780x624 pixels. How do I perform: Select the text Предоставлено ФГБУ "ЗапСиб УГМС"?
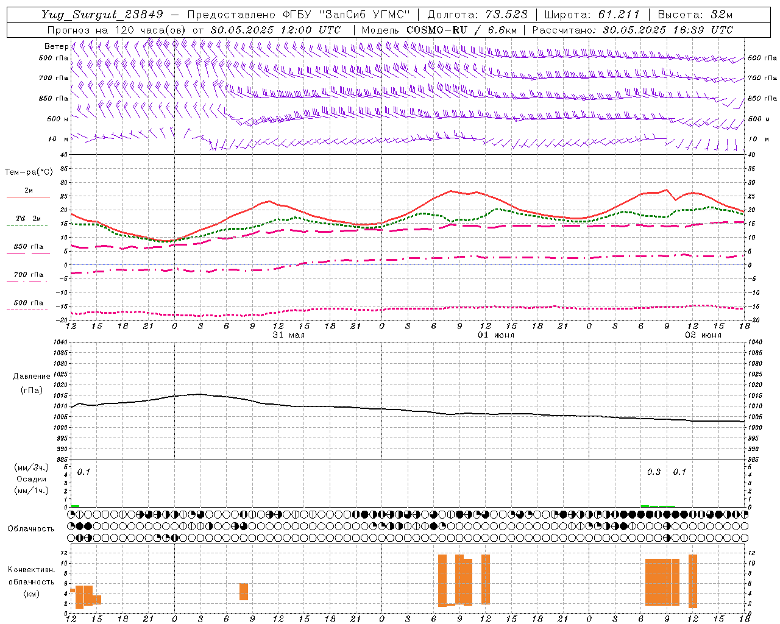pos(299,15)
